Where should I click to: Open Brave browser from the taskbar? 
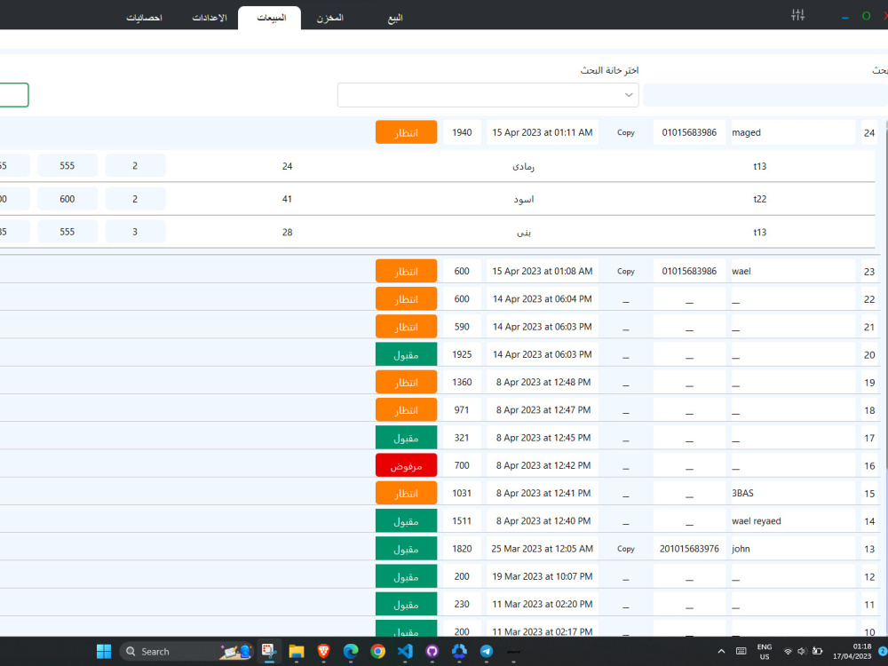coord(322,651)
